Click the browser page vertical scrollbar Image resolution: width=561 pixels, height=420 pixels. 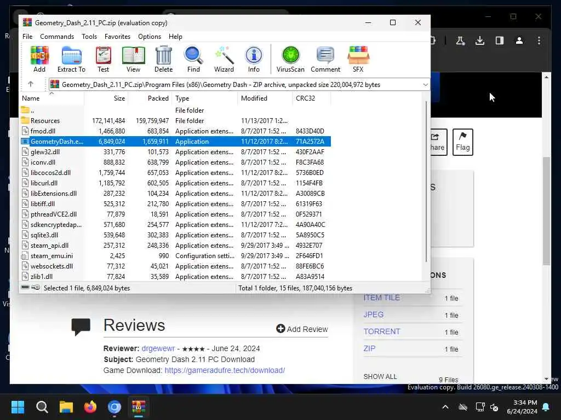tap(546, 211)
